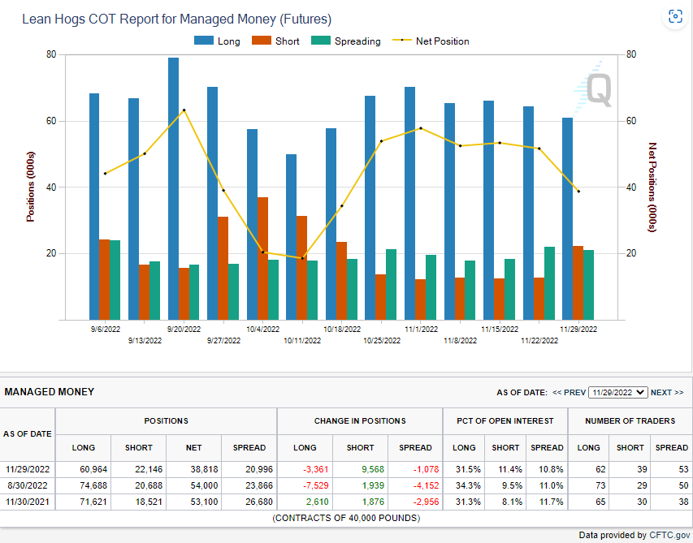The height and width of the screenshot is (543, 693).
Task: Click the 11/30/2021 table row date
Action: (28, 502)
